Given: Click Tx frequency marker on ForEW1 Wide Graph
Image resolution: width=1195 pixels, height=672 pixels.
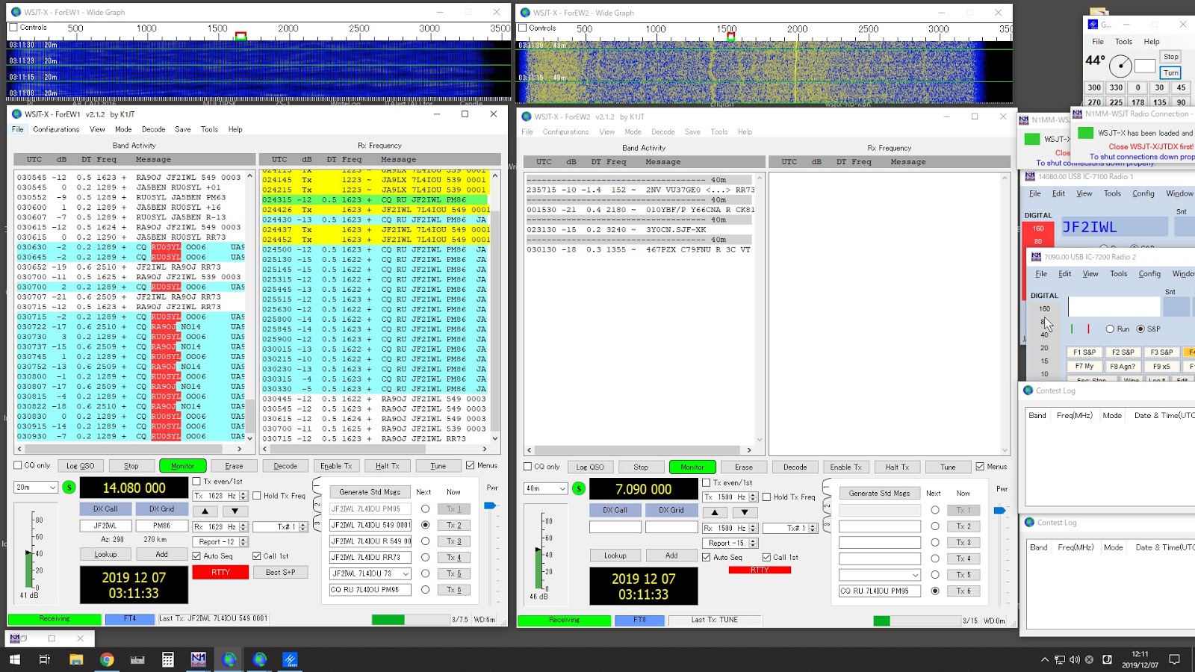Looking at the screenshot, I should (x=240, y=36).
